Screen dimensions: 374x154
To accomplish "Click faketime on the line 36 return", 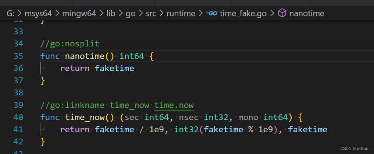I will point(114,68).
